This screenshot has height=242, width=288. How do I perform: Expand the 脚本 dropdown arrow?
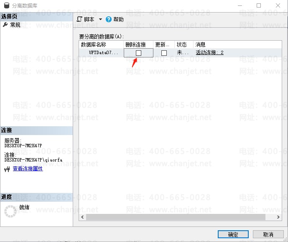(100, 19)
